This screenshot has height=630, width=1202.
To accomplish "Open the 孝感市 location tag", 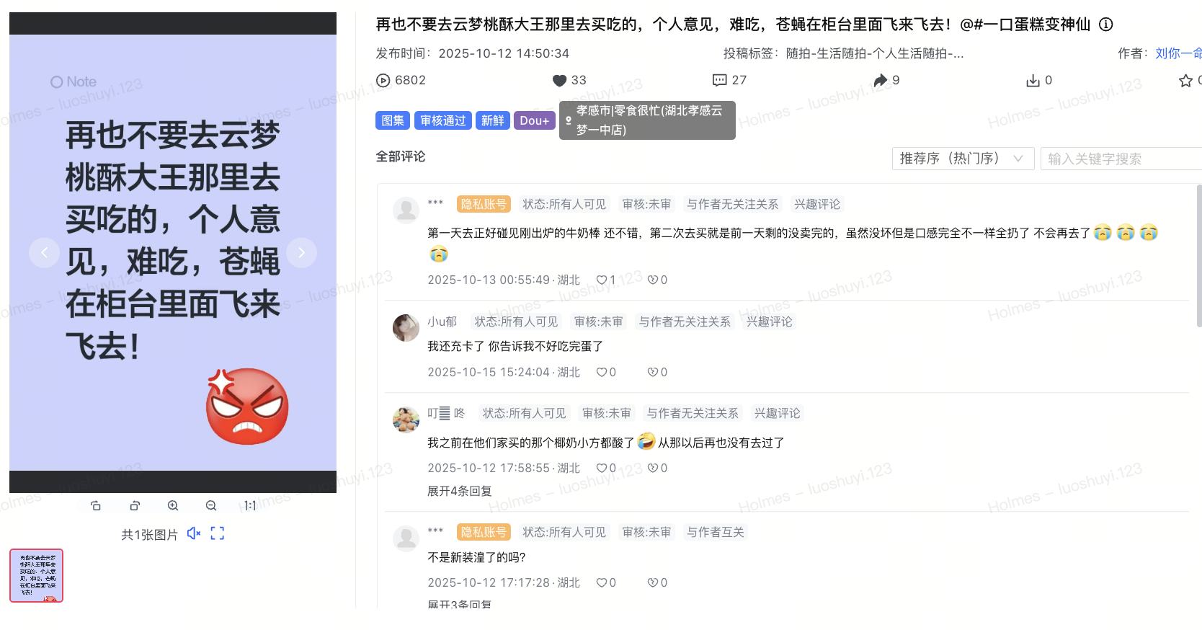I will [647, 120].
